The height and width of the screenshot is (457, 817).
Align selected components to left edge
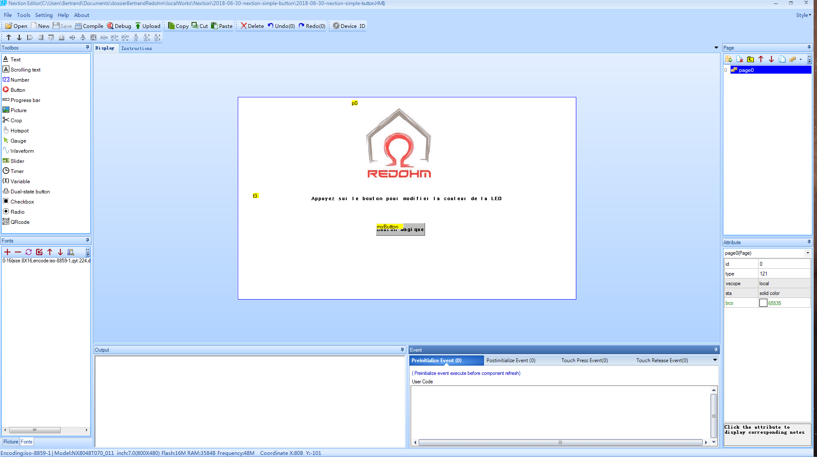(x=30, y=38)
